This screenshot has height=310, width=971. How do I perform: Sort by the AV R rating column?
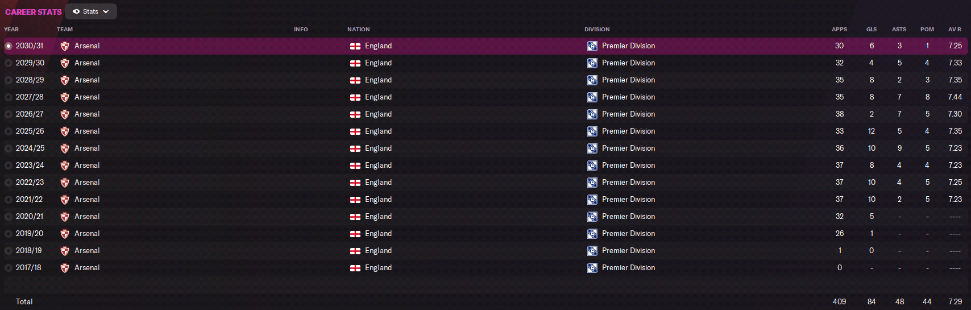[955, 30]
